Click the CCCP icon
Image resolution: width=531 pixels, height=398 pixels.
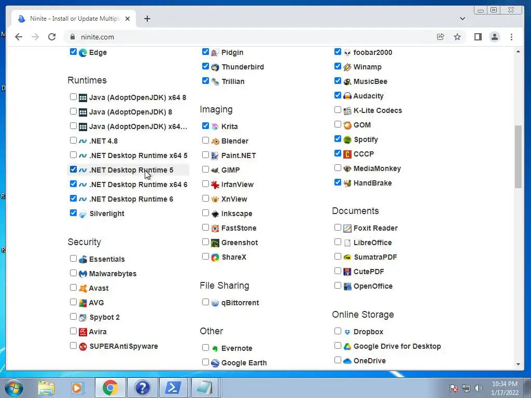click(x=347, y=154)
